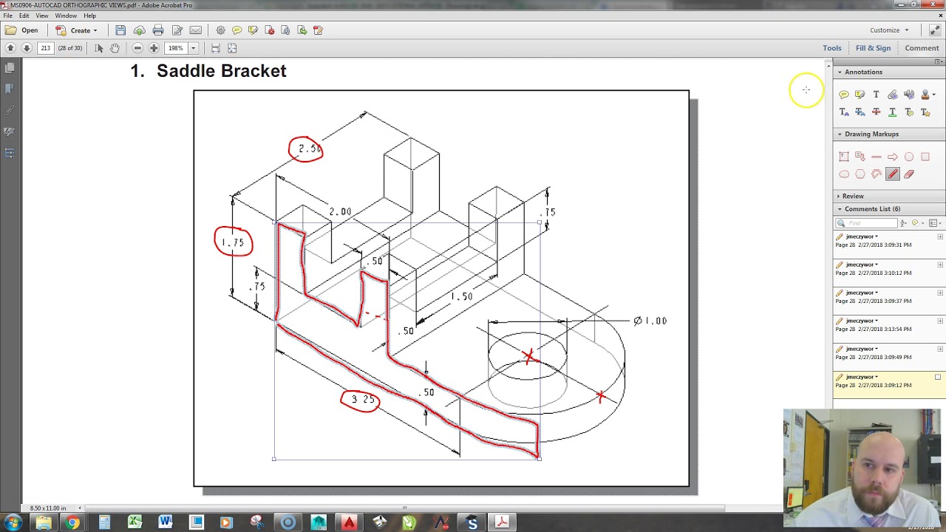Viewport: 946px width, 532px height.
Task: Click the Find comments search field
Action: tap(866, 223)
